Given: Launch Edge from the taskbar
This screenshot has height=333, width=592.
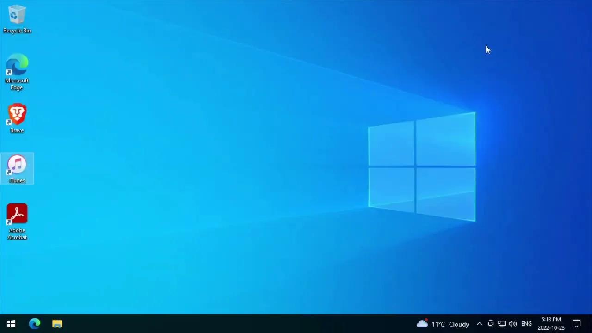Looking at the screenshot, I should [35, 324].
